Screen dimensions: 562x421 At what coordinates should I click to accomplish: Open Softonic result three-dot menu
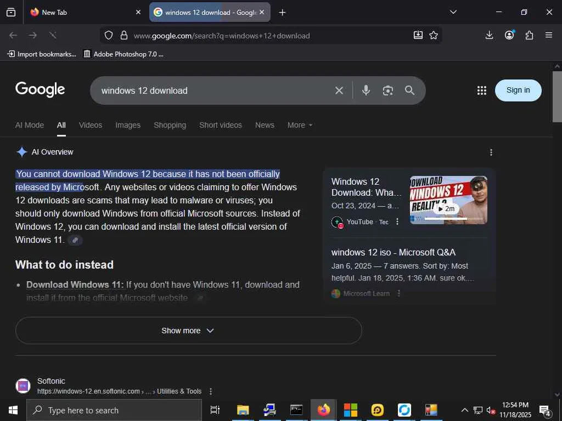(211, 391)
